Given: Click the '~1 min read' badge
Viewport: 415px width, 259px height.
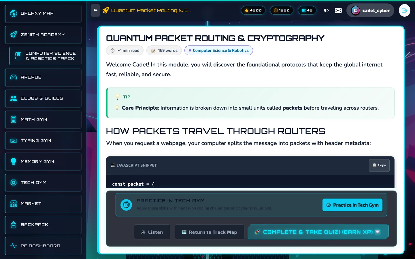Looking at the screenshot, I should [125, 50].
